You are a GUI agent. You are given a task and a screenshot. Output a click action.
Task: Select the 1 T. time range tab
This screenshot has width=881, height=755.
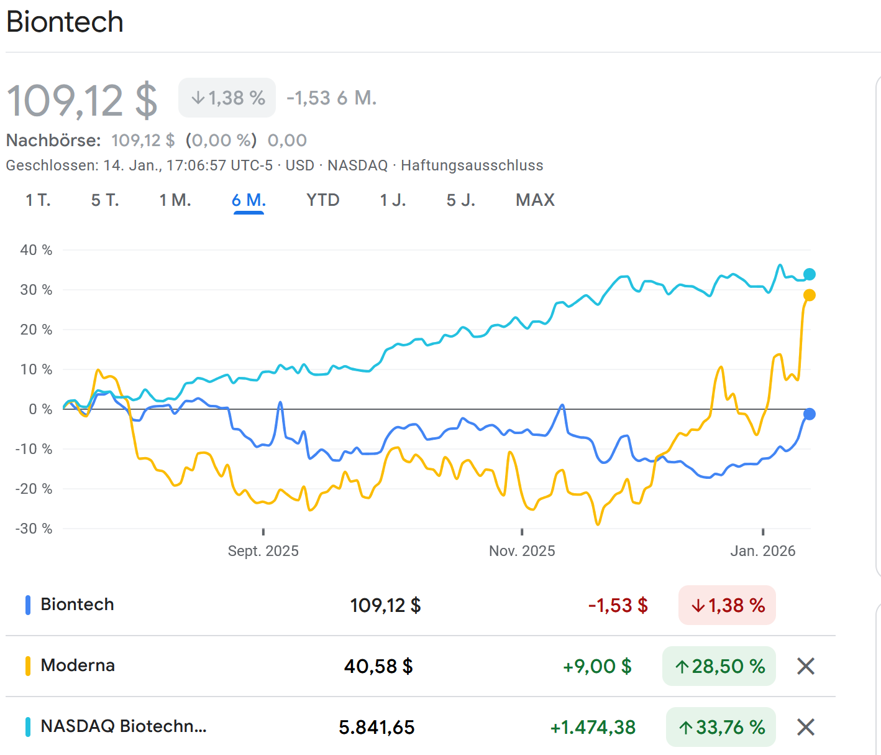coord(38,200)
